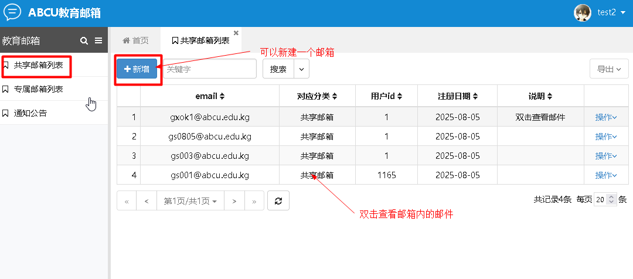The height and width of the screenshot is (279, 633).
Task: Click the table refresh icon button
Action: 278,200
